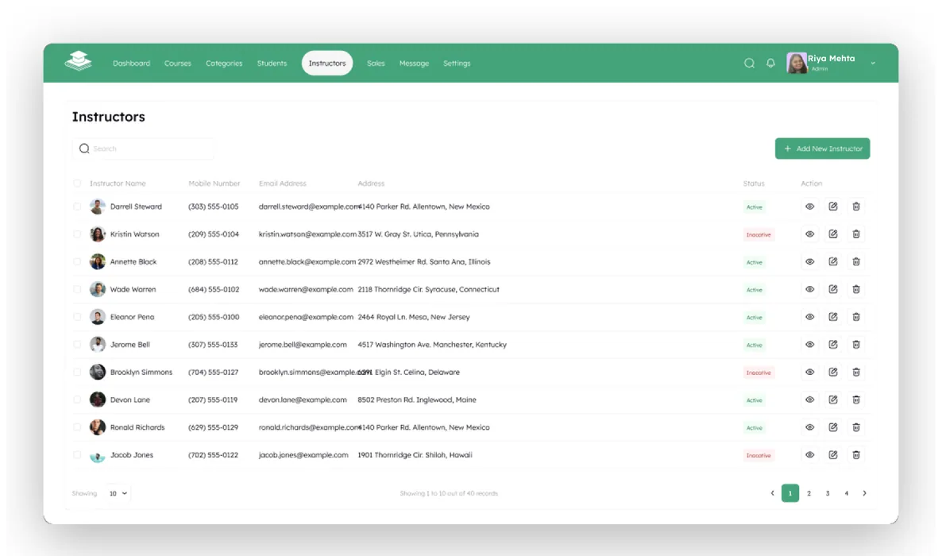Delete Devon Lane with the trash icon

(856, 400)
